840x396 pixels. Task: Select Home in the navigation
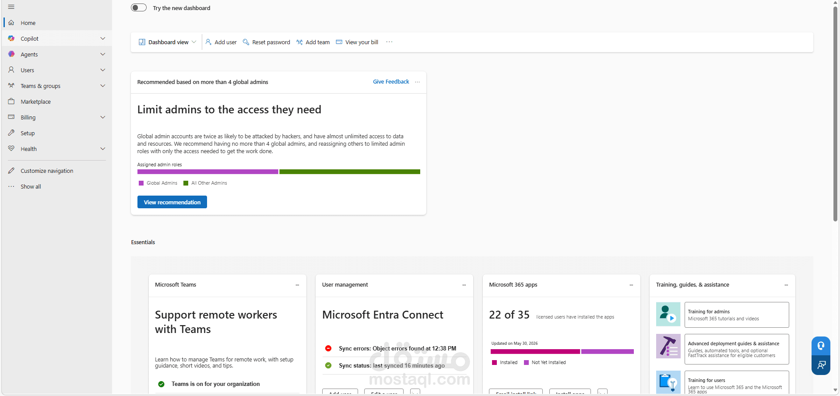coord(57,23)
